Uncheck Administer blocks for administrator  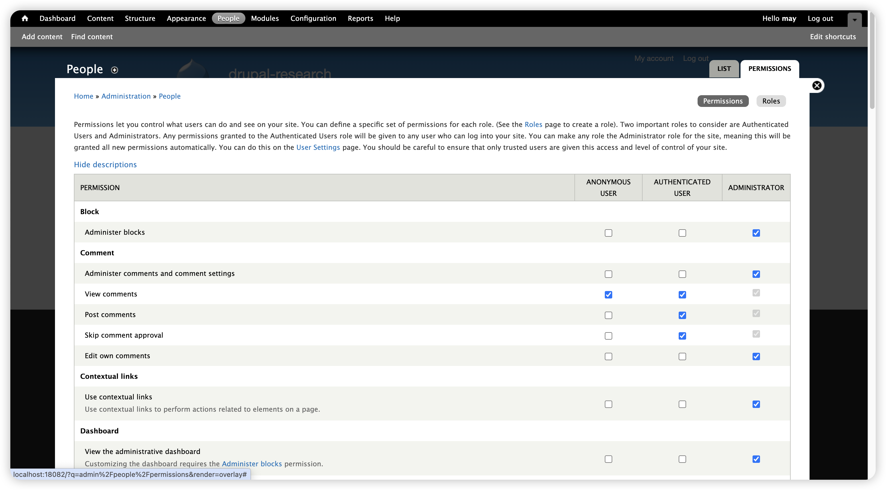756,233
